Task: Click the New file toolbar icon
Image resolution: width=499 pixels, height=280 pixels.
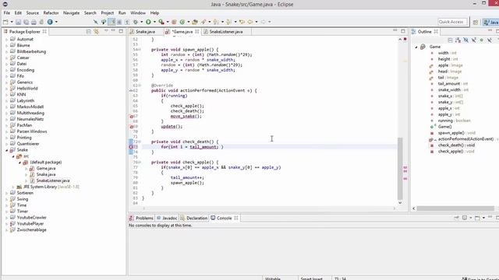Action: pos(5,22)
